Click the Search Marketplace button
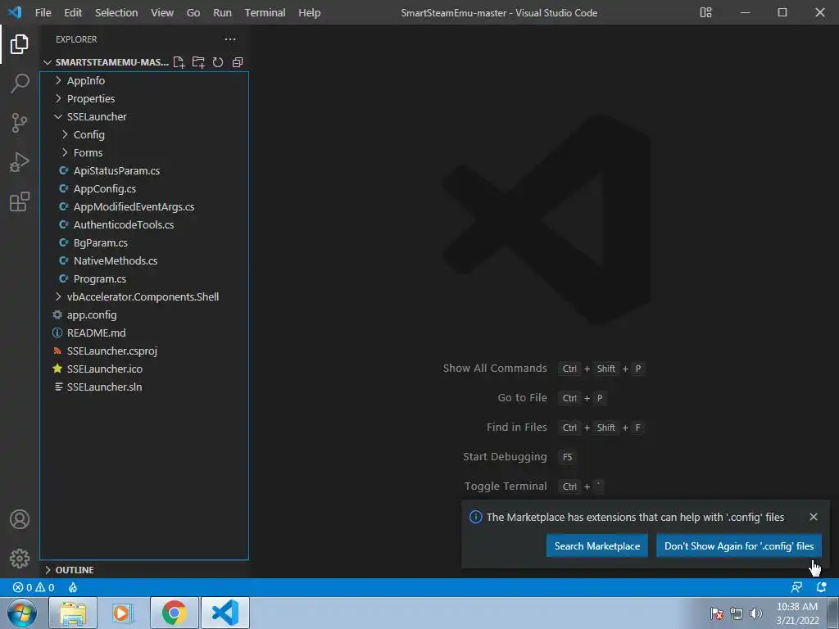The width and height of the screenshot is (839, 629). 597,546
